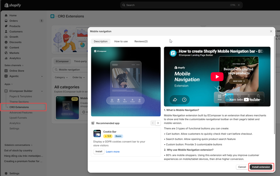Click the top Search field

(181, 5)
